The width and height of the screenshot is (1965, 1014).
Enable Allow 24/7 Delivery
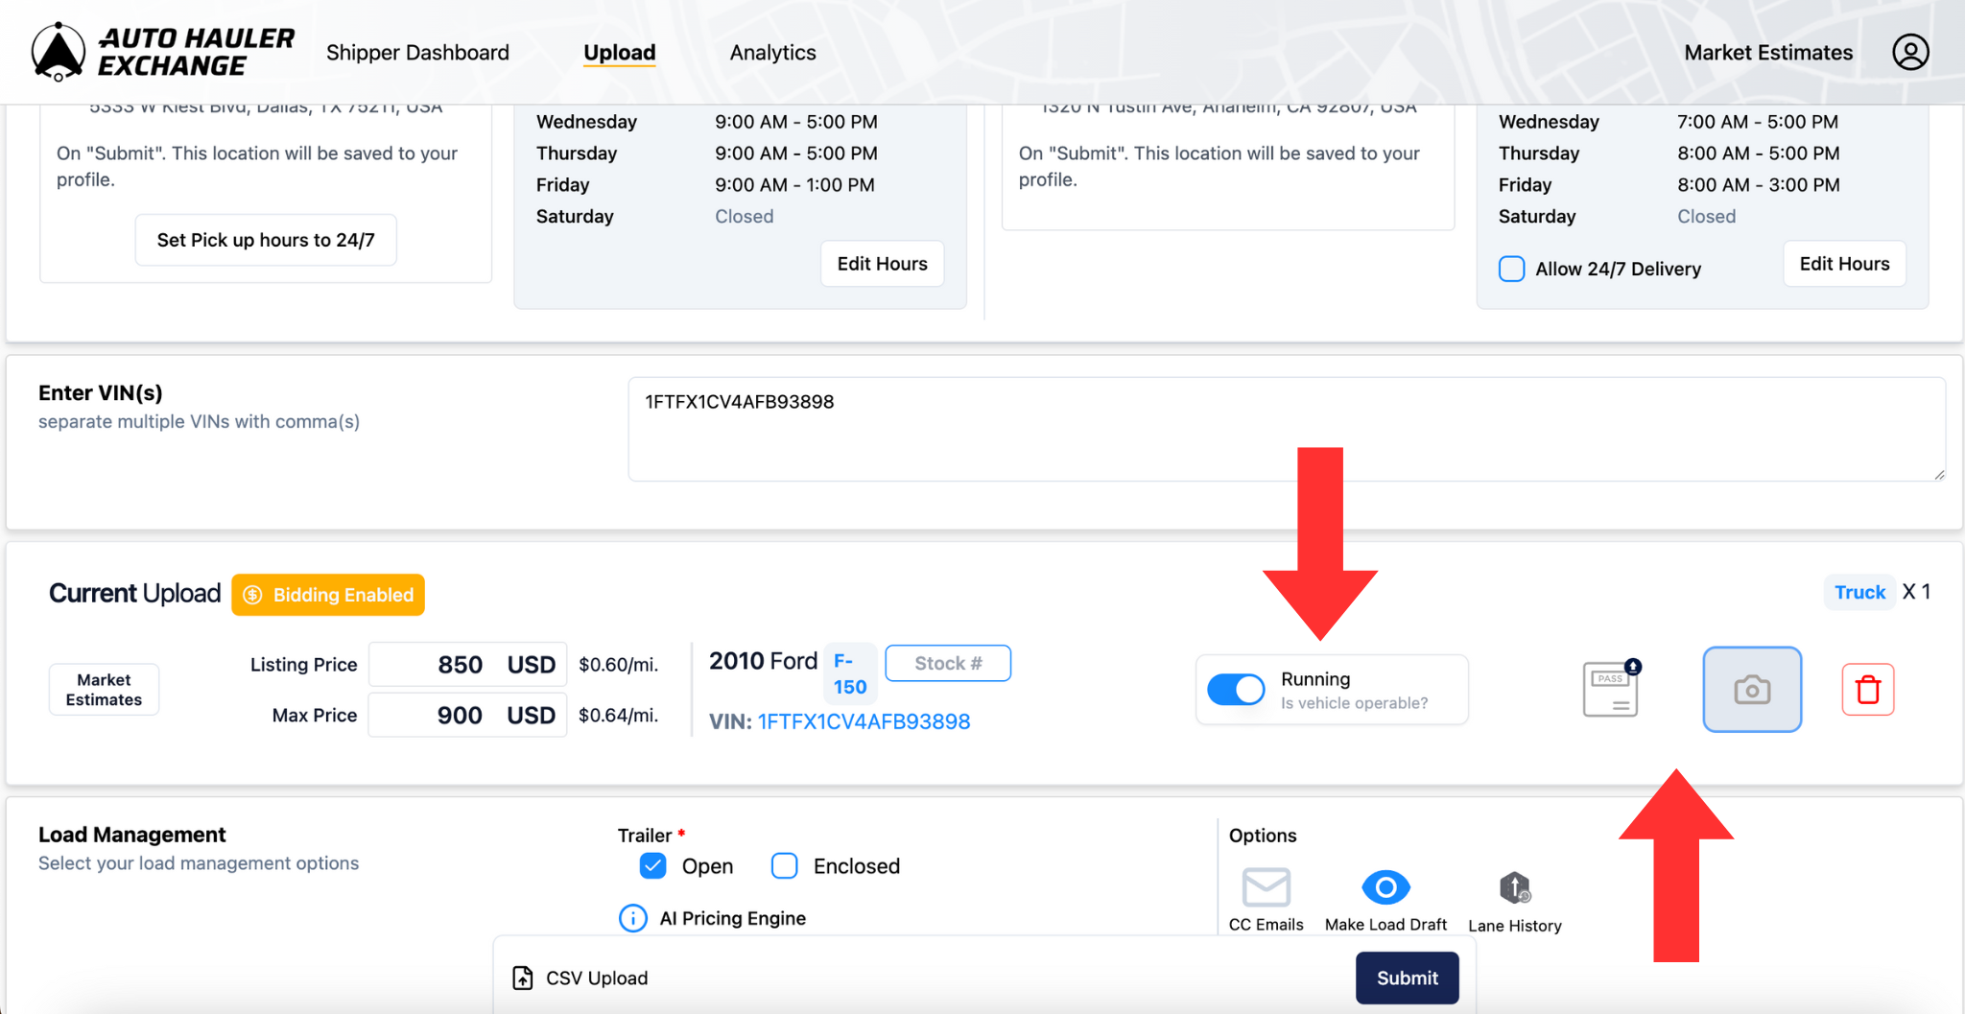click(x=1511, y=269)
